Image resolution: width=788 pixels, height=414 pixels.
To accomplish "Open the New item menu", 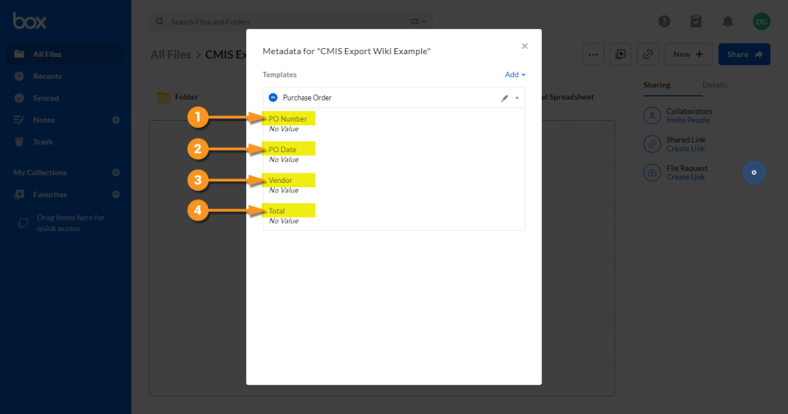I will [688, 54].
